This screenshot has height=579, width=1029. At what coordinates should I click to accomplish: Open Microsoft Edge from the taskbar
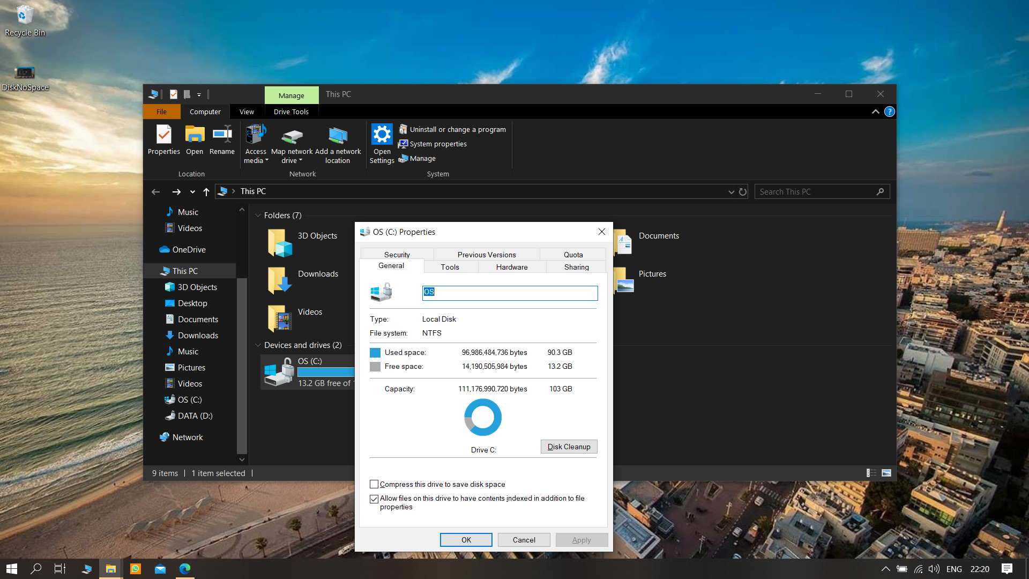click(x=185, y=569)
